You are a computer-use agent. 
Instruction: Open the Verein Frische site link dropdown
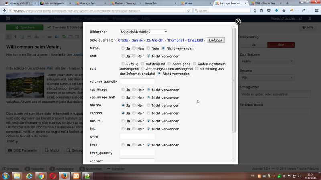(x=286, y=18)
